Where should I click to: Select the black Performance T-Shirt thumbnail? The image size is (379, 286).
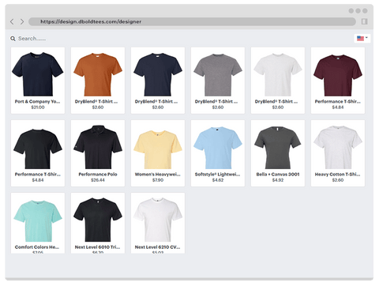[x=38, y=149]
